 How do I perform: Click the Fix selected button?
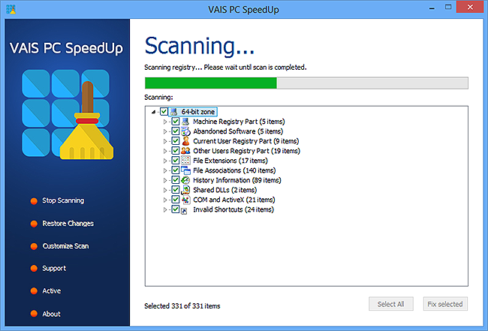click(445, 304)
